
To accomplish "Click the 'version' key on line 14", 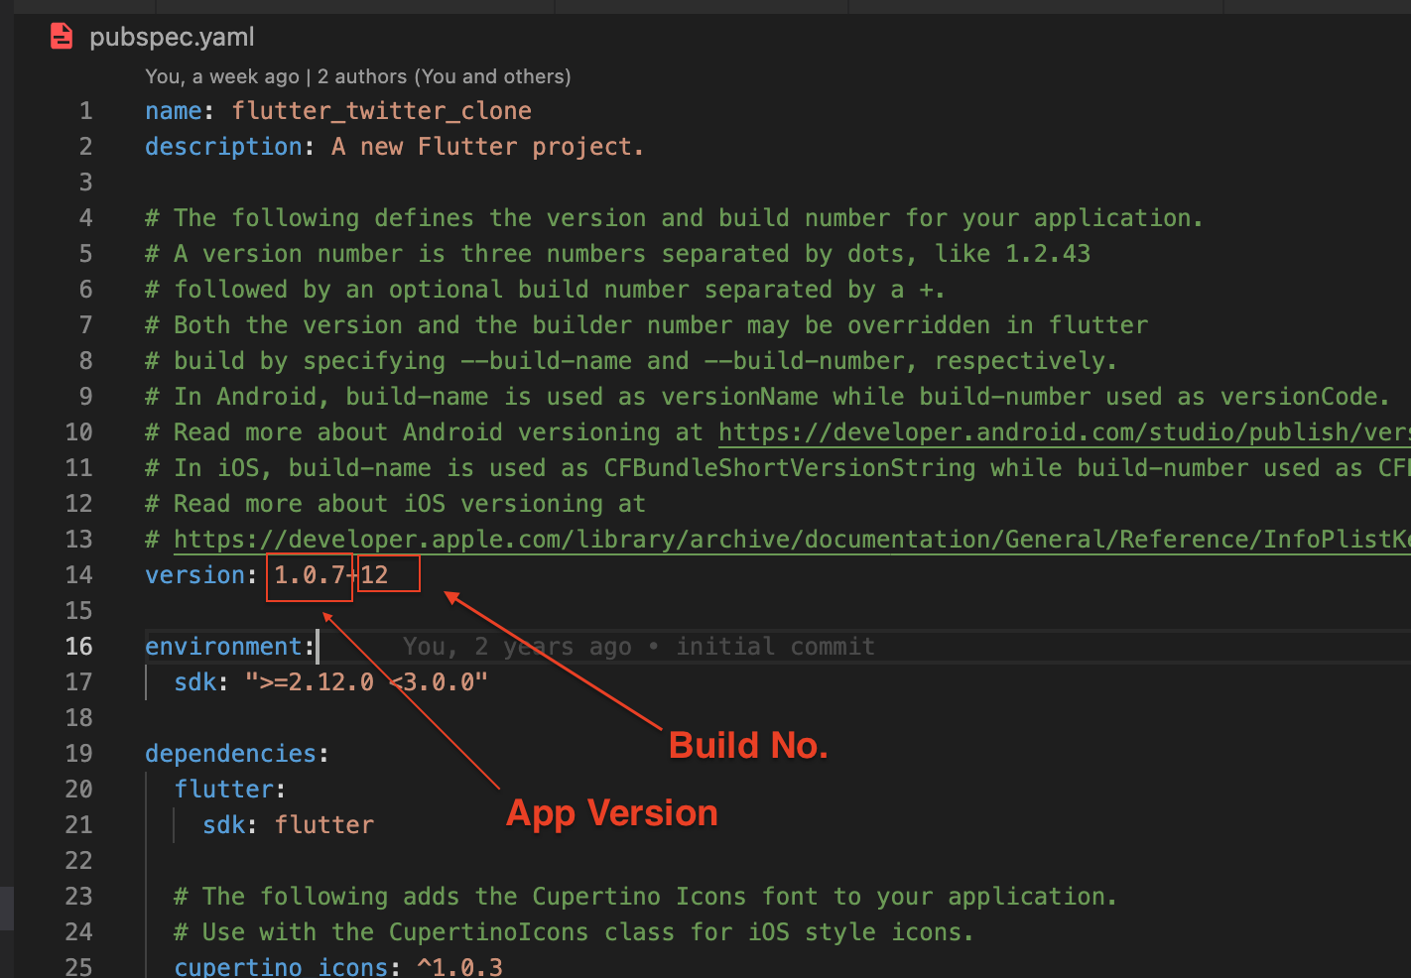I will [194, 574].
